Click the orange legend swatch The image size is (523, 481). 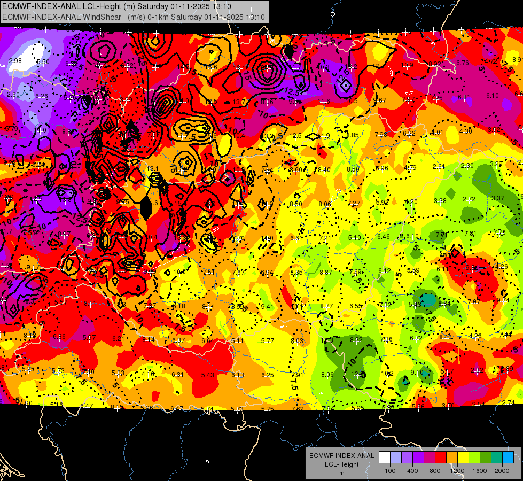tap(451, 457)
